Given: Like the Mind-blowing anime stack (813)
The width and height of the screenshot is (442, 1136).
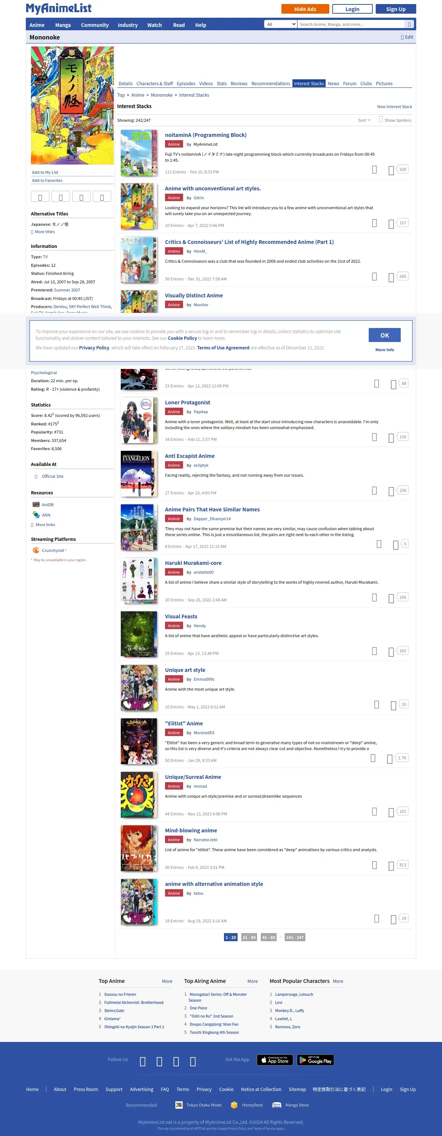Looking at the screenshot, I should click(391, 866).
